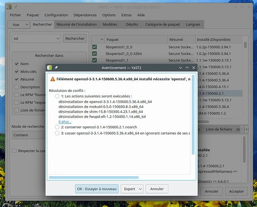The width and height of the screenshot is (257, 207).
Task: Uncheck the Résumé search option
Action: point(17,79)
